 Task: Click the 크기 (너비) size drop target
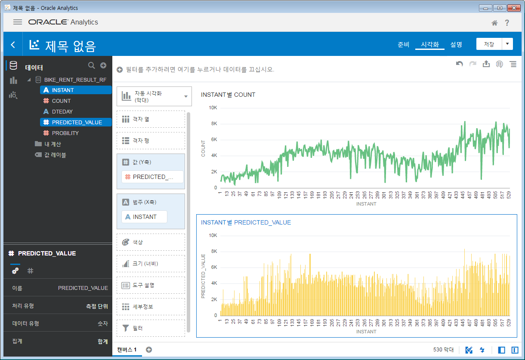[x=151, y=264]
